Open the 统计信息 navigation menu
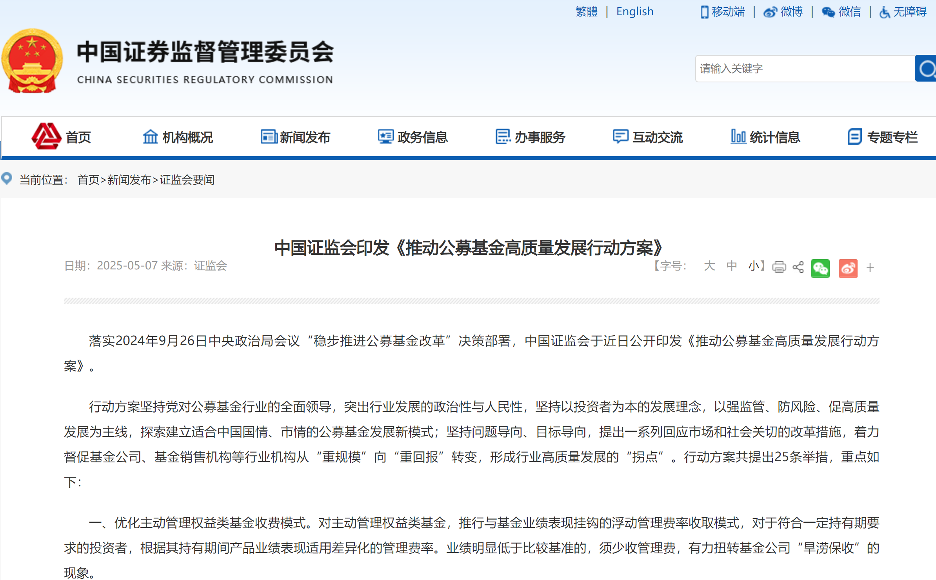The height and width of the screenshot is (580, 936). 775,137
